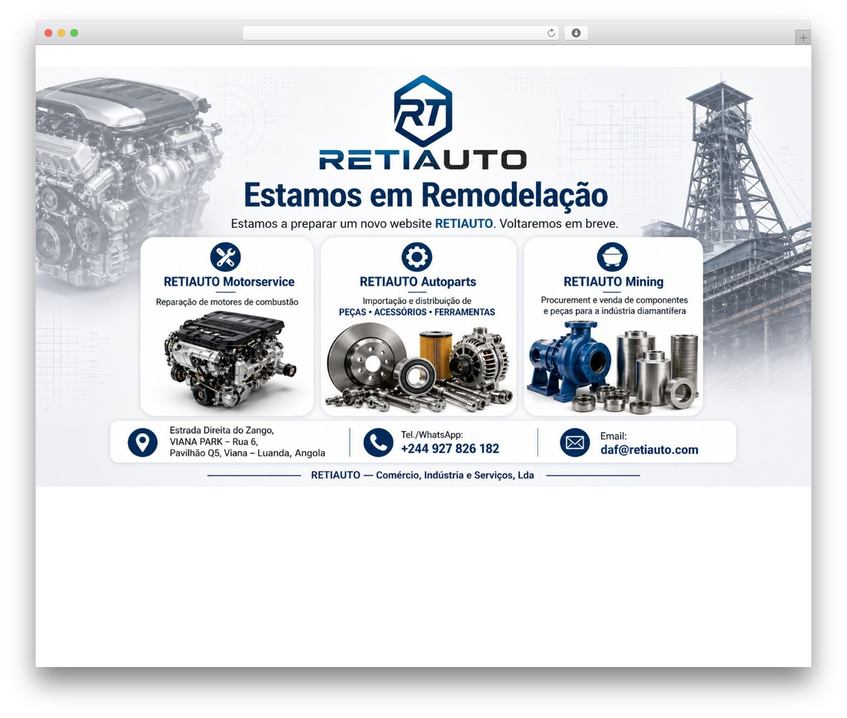Open the browser downloads button
847x718 pixels.
(x=576, y=33)
